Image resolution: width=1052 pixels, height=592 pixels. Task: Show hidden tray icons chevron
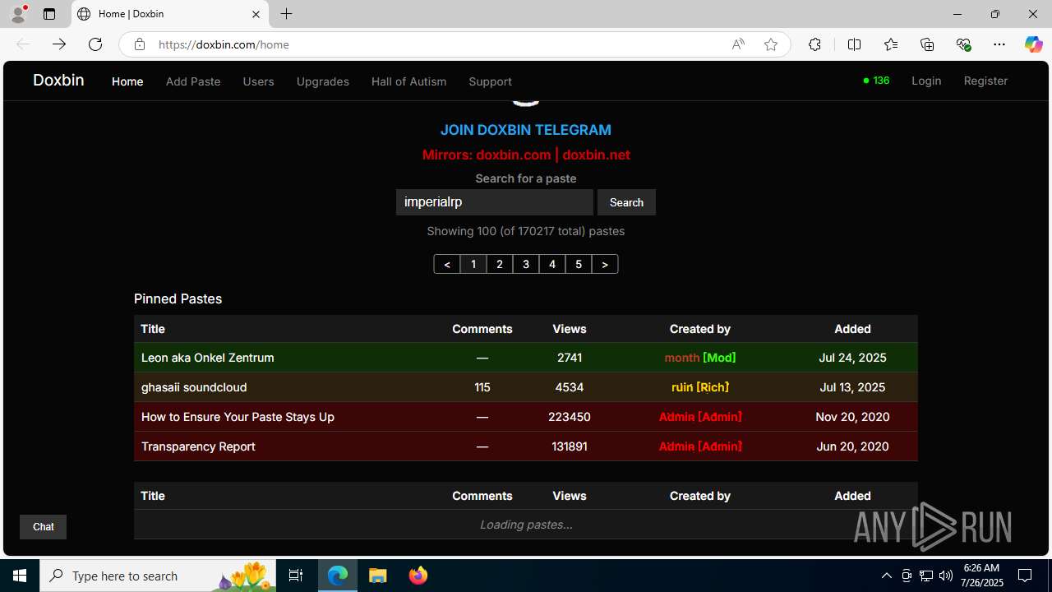(887, 576)
